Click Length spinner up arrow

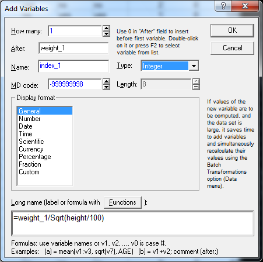pyautogui.click(x=196, y=81)
